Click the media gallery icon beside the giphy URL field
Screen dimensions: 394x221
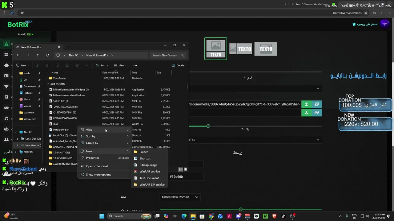(316, 104)
